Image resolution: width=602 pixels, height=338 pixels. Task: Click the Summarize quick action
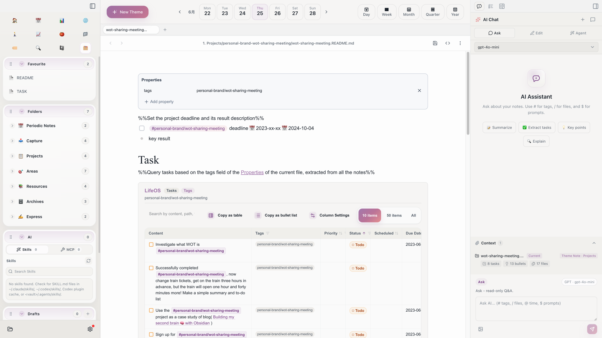pos(499,127)
